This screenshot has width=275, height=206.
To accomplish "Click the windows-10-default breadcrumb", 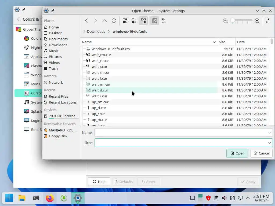I will (130, 32).
